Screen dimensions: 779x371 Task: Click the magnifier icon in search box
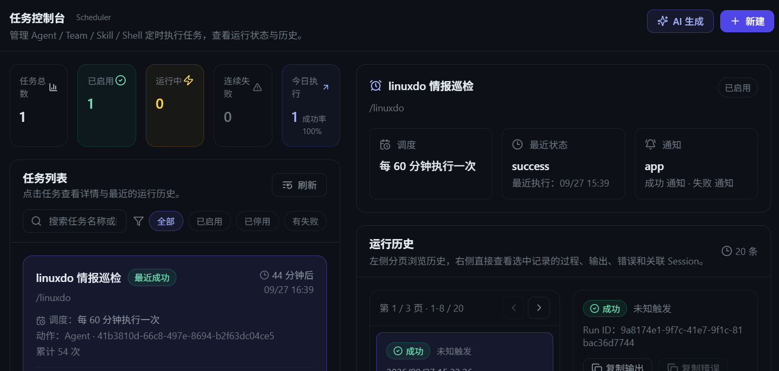pyautogui.click(x=37, y=221)
